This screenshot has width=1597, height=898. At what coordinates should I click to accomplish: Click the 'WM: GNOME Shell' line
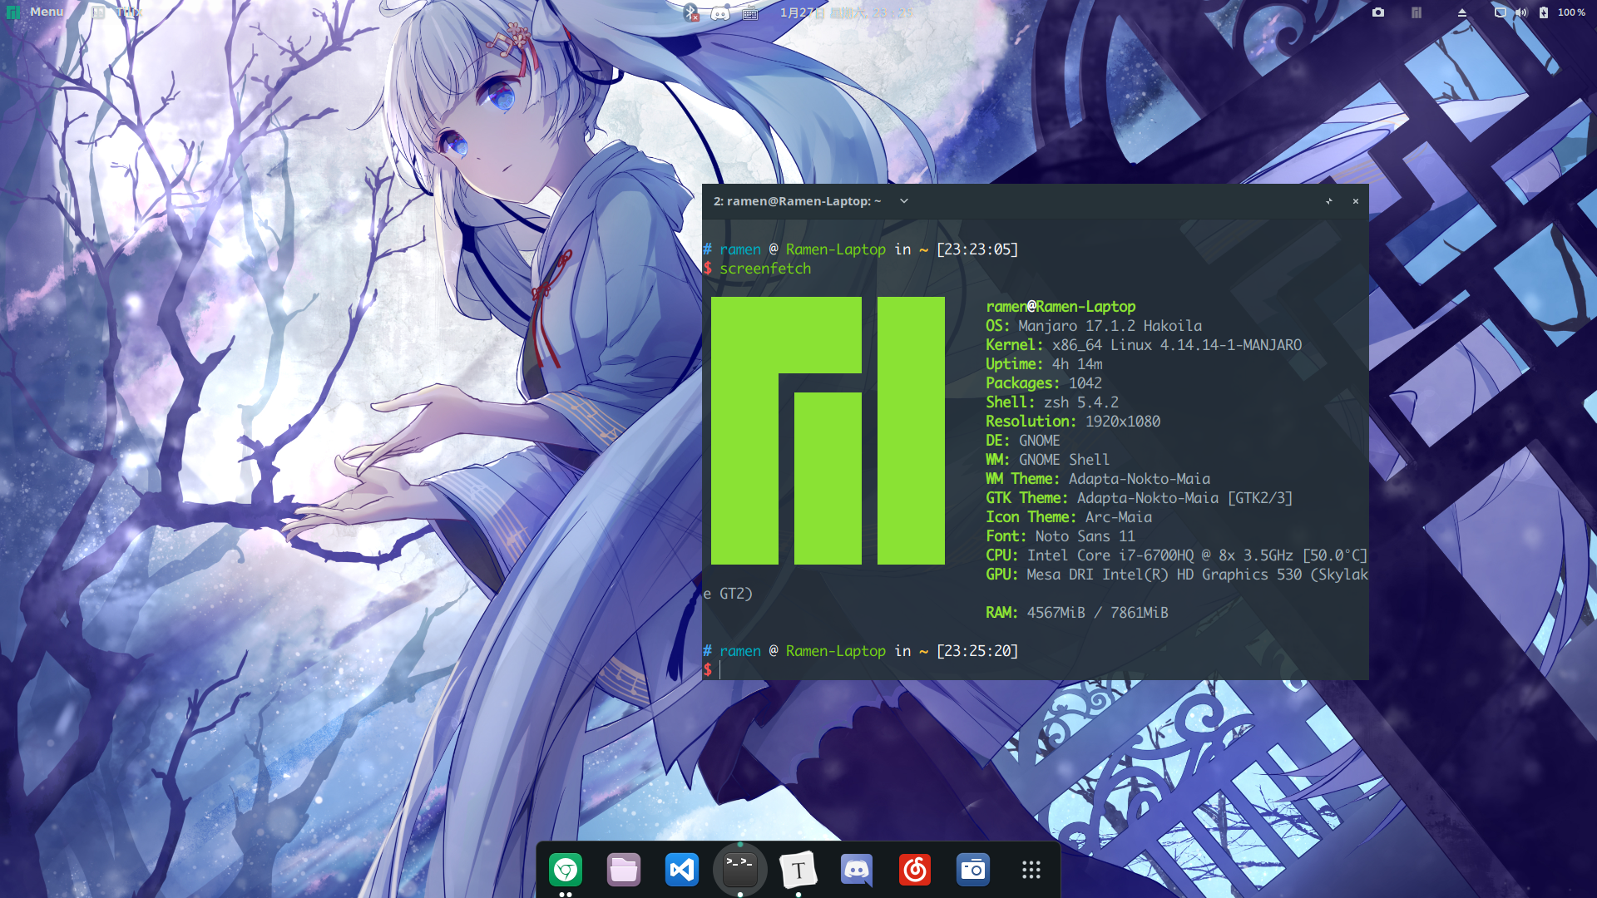[x=1048, y=460]
